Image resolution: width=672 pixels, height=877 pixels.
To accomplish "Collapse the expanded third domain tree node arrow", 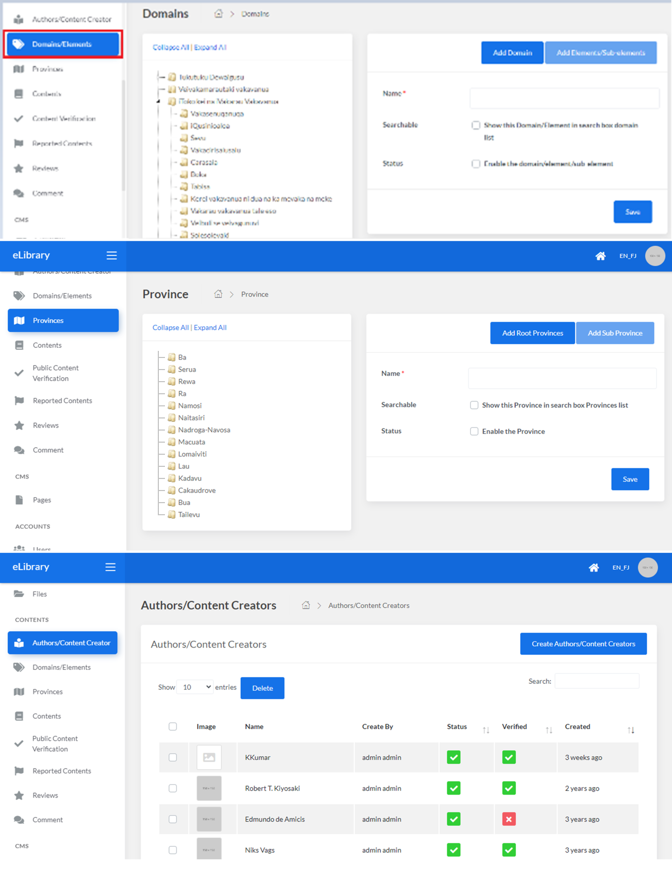I will (158, 101).
